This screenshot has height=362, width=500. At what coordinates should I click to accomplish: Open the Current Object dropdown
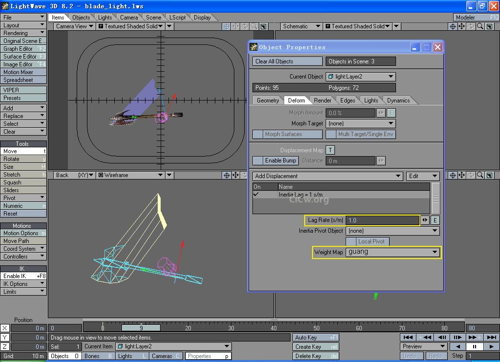[x=361, y=77]
